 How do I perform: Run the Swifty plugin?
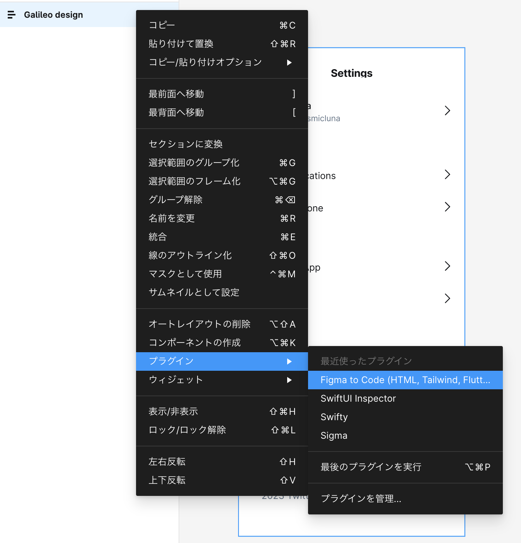(334, 417)
